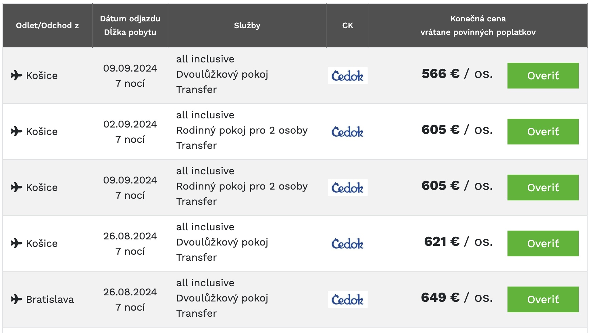The height and width of the screenshot is (333, 592).
Task: Click the Čedok logo for the 02.09.2024 departure
Action: [x=347, y=132]
